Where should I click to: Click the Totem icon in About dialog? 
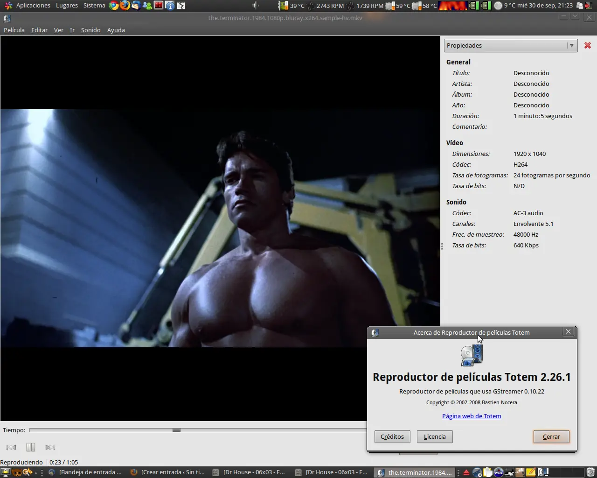pyautogui.click(x=472, y=356)
